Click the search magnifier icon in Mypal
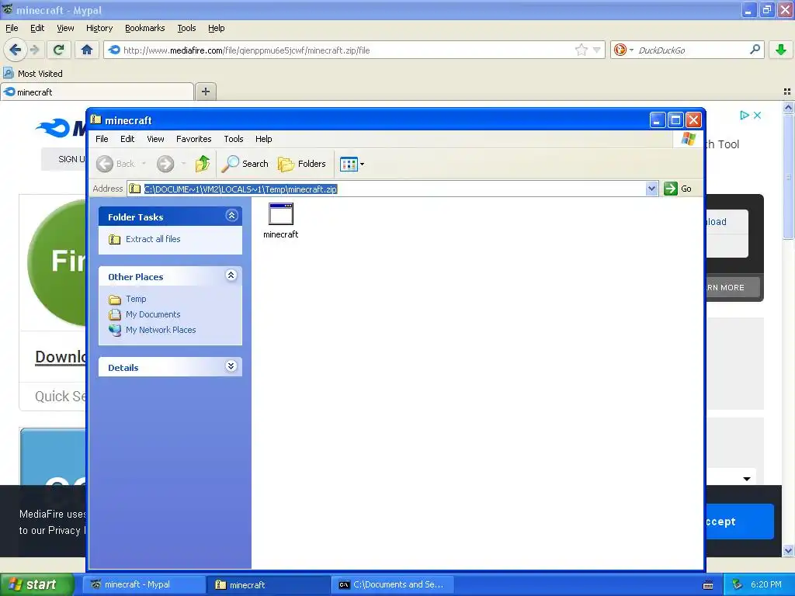The height and width of the screenshot is (596, 795). click(x=755, y=50)
